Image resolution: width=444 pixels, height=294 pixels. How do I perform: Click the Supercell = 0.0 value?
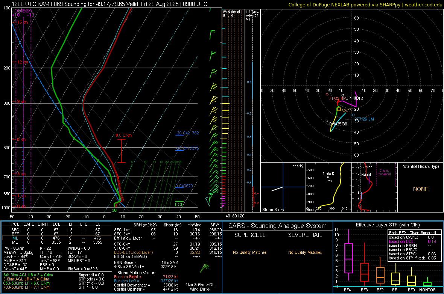(91, 275)
